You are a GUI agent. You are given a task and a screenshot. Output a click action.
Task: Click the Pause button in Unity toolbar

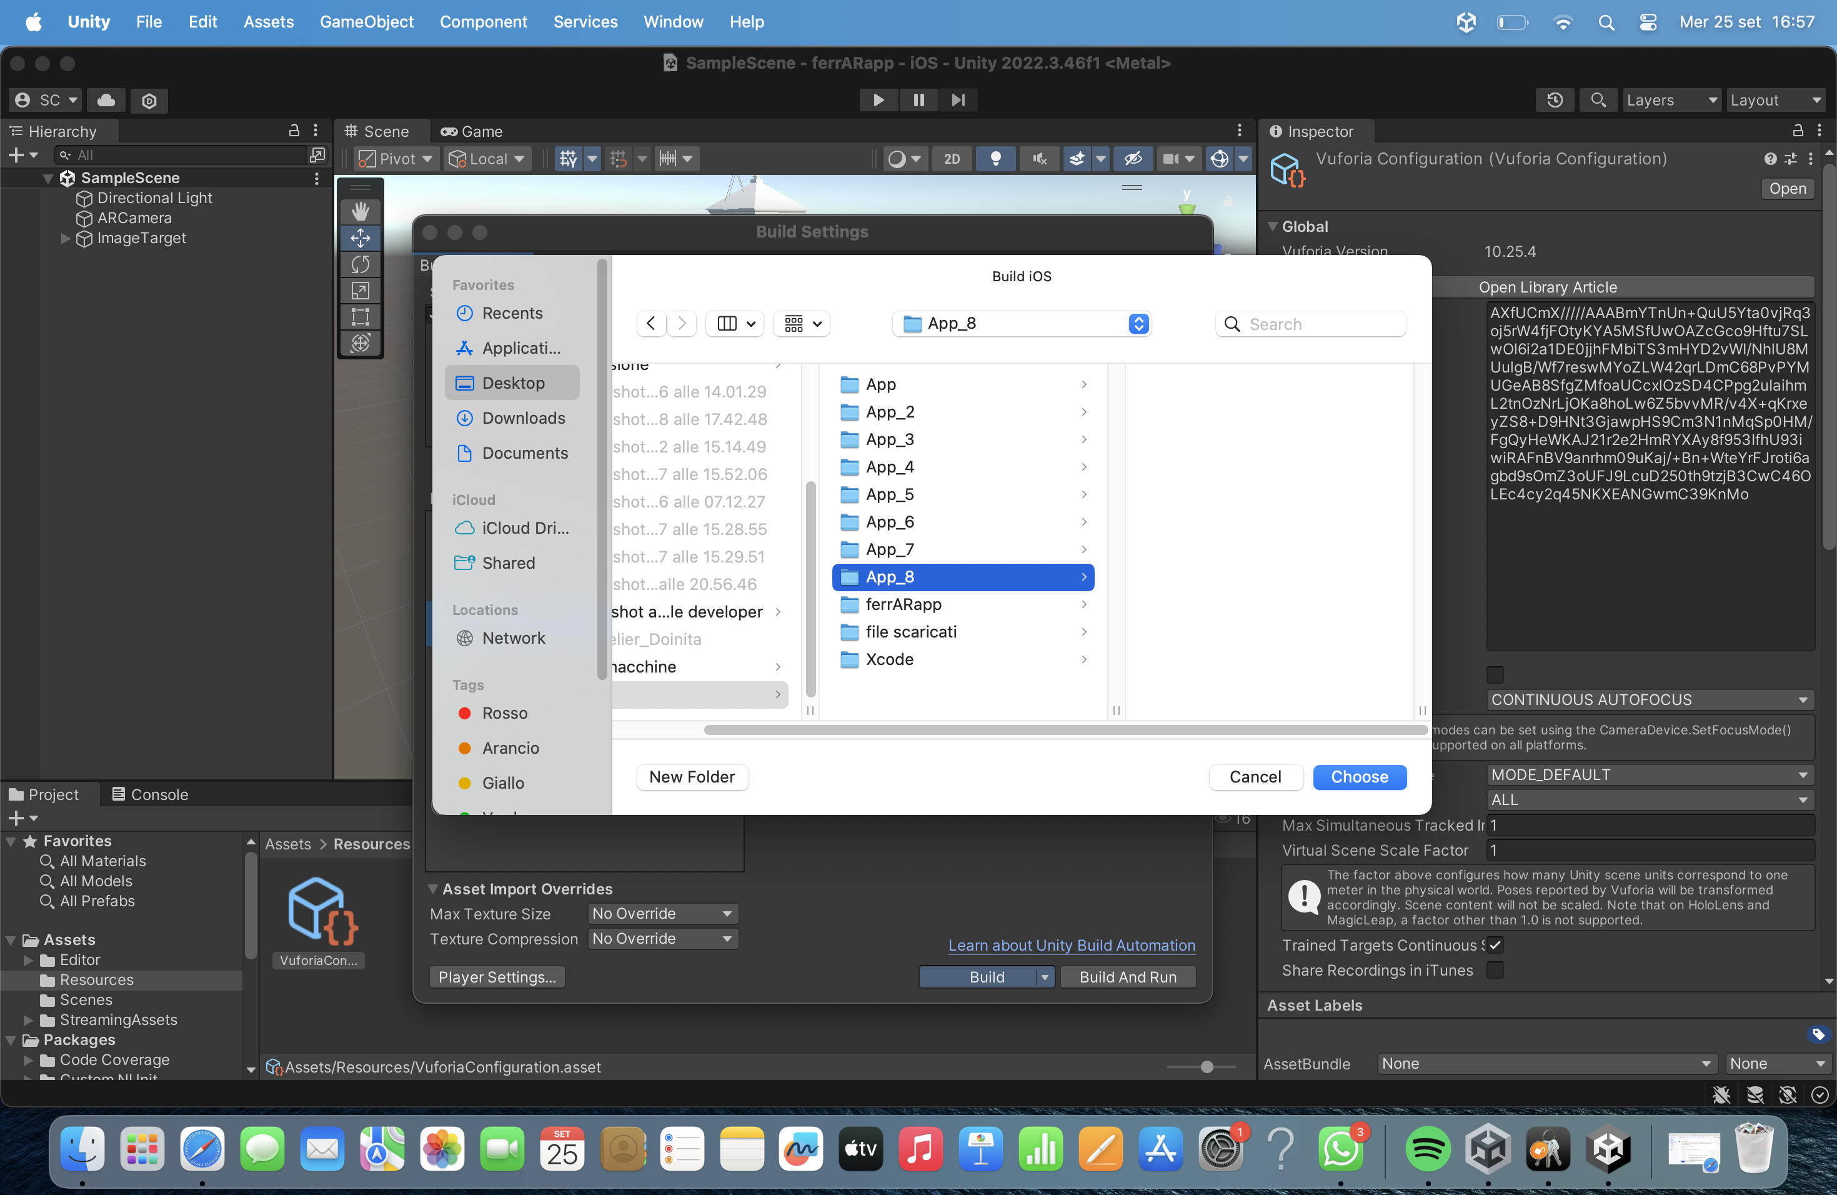tap(918, 101)
